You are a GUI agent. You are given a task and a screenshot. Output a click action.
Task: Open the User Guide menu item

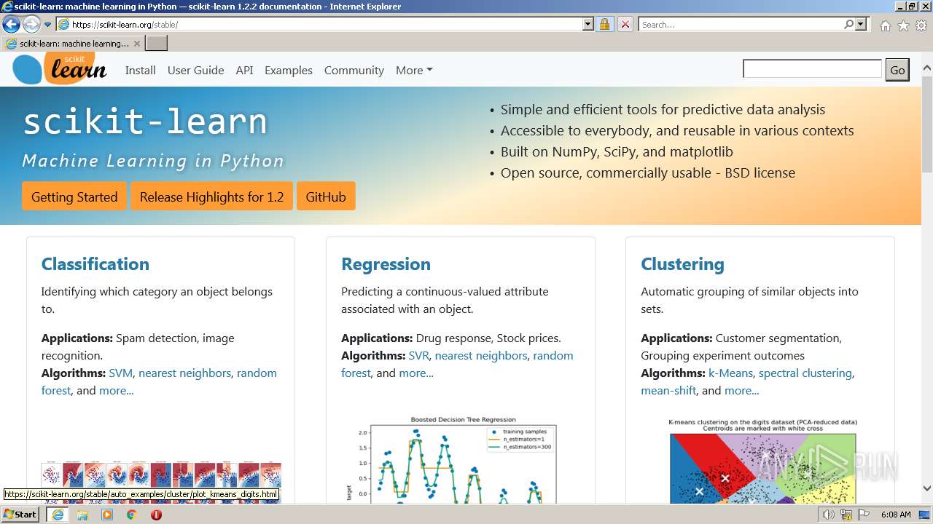pyautogui.click(x=195, y=71)
